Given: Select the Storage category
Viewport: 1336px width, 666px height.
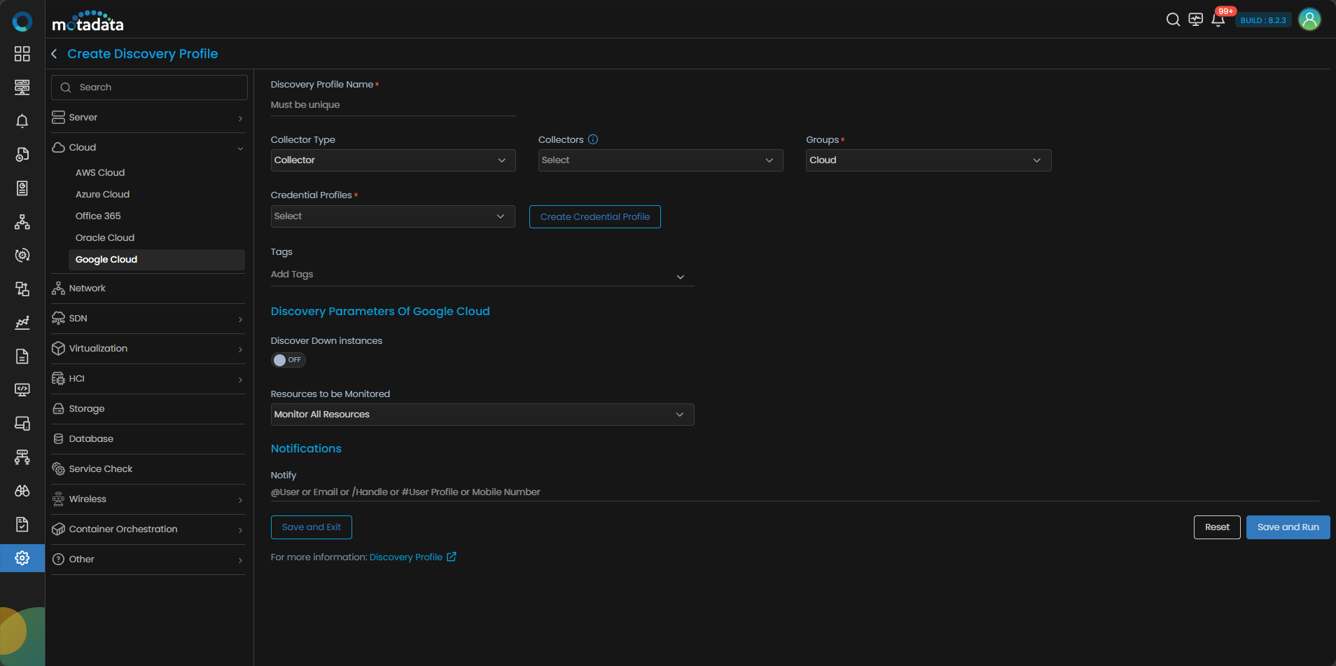Looking at the screenshot, I should coord(148,409).
